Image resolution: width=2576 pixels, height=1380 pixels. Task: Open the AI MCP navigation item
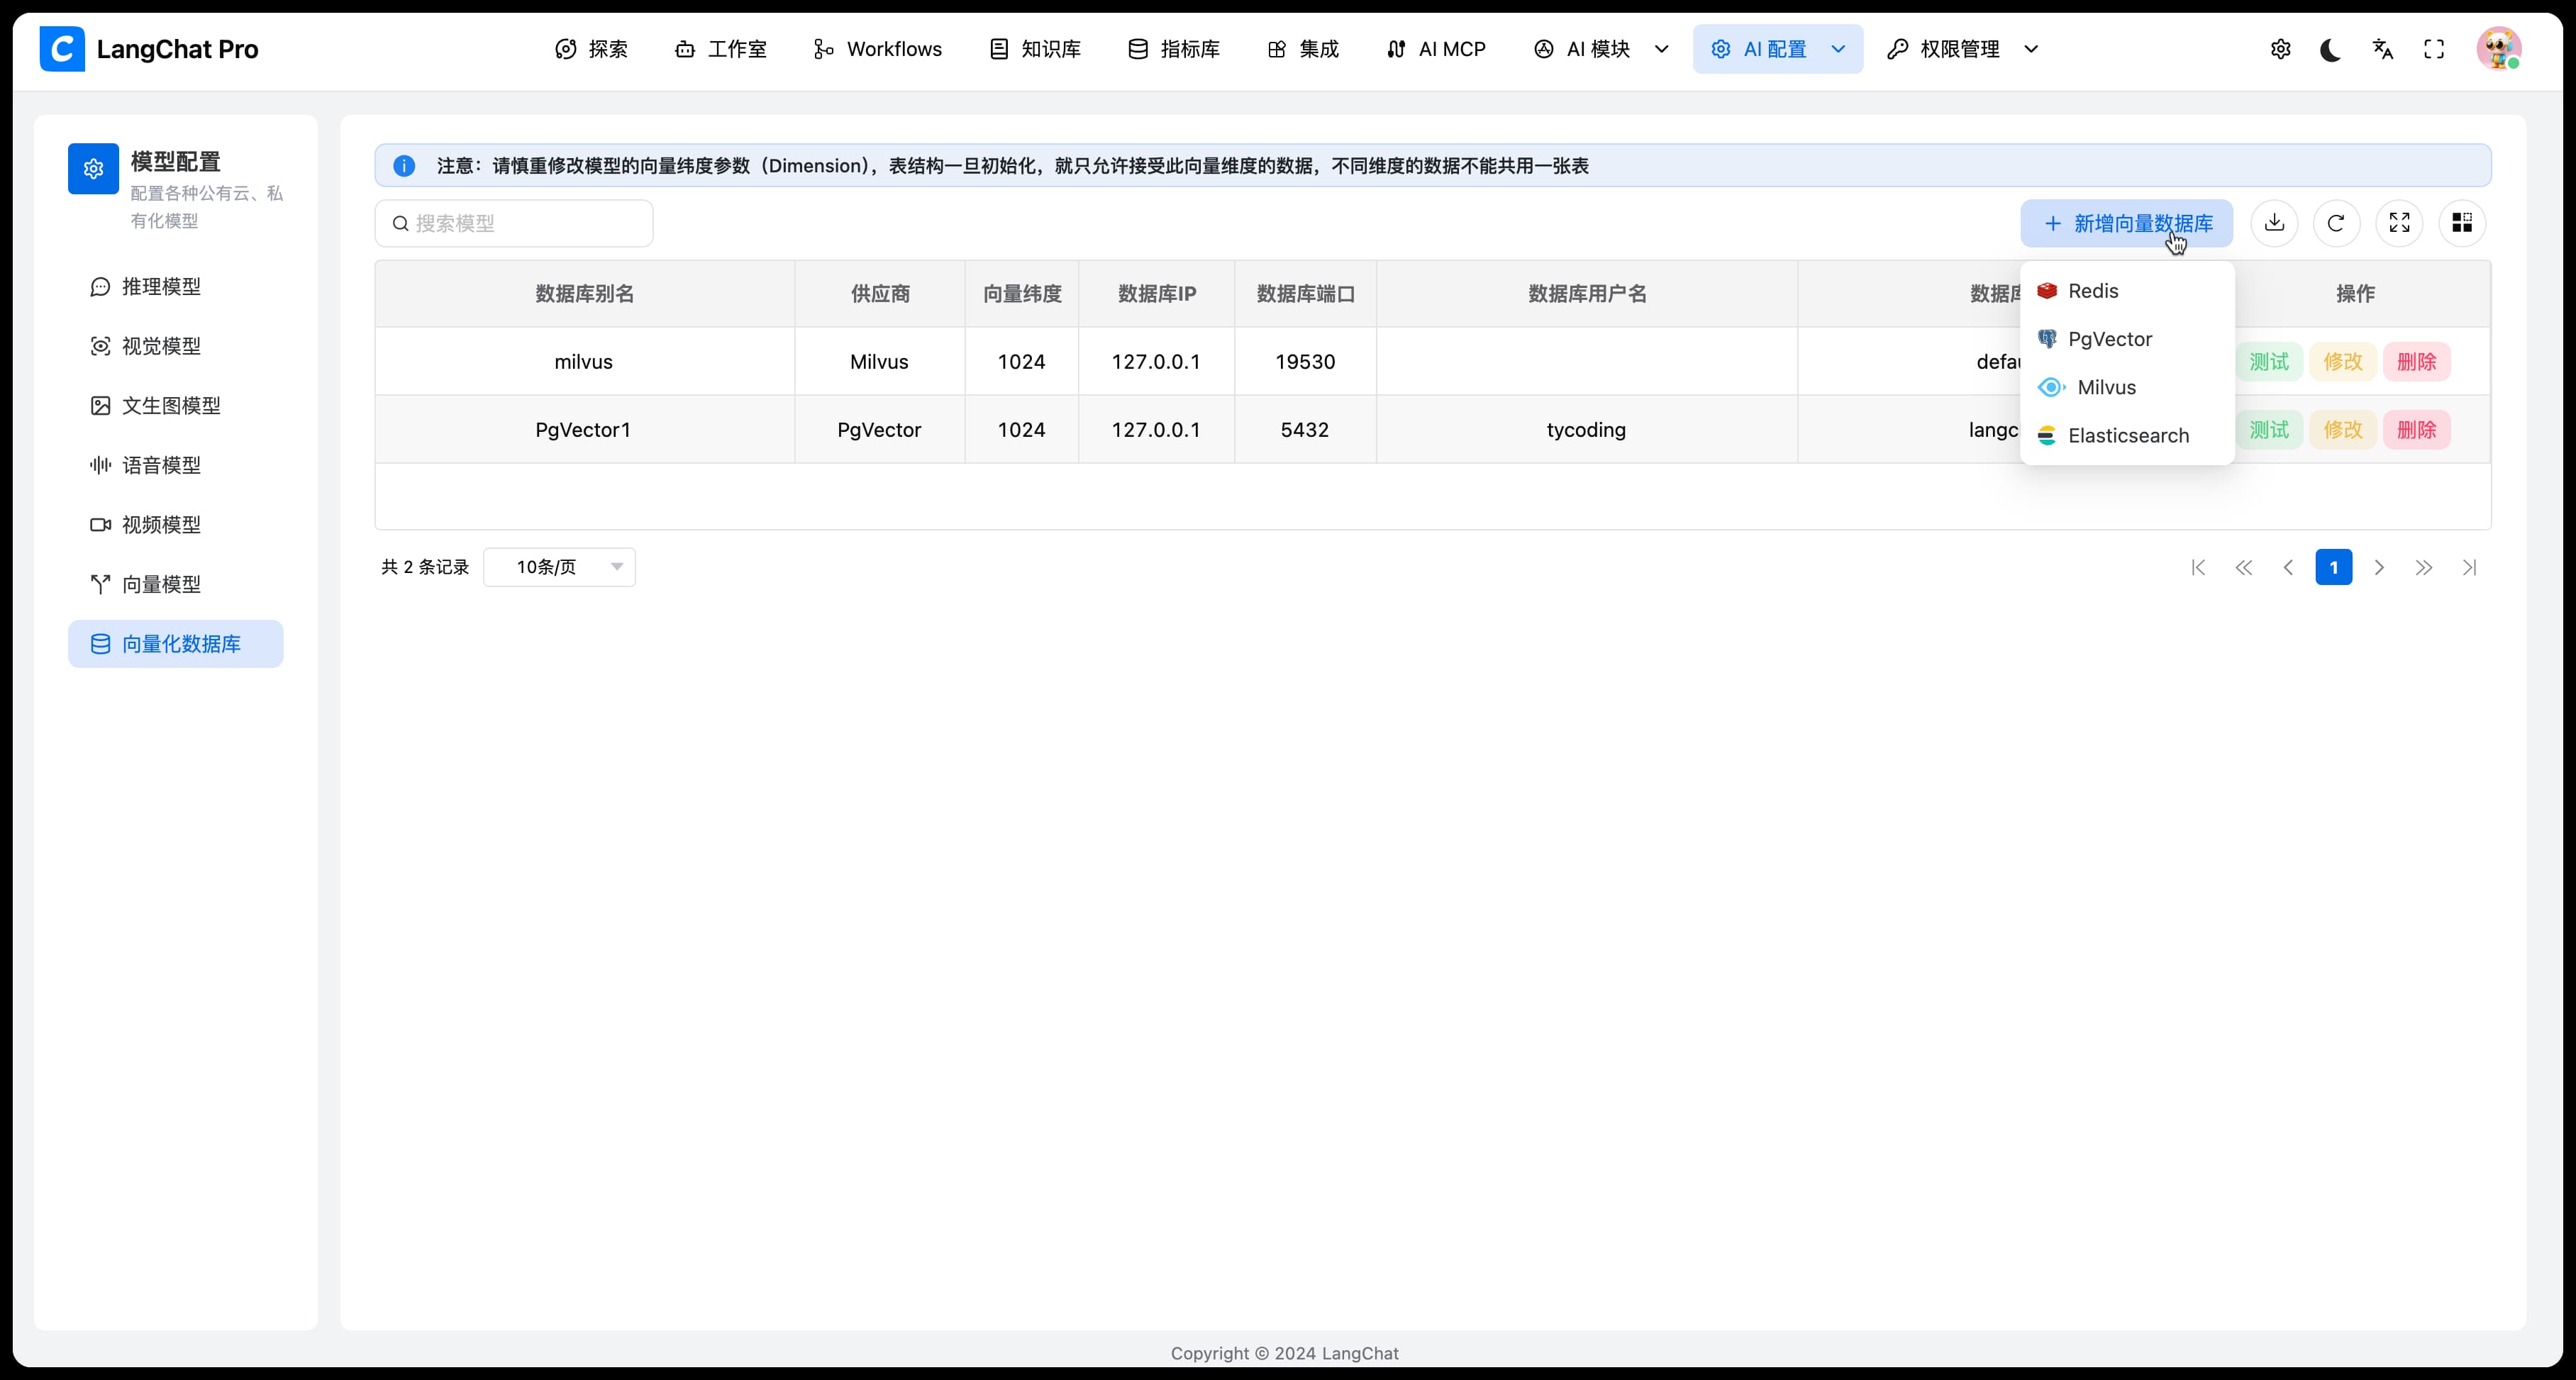pos(1437,49)
